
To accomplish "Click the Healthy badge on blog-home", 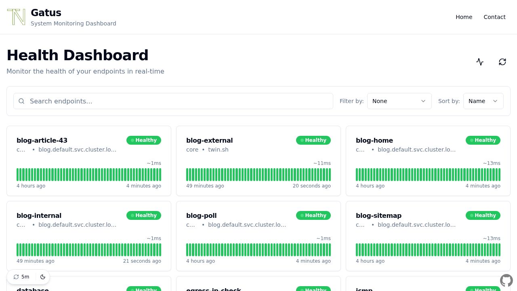I will 483,140.
